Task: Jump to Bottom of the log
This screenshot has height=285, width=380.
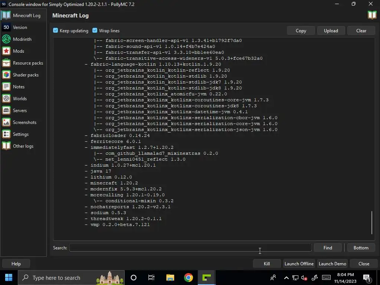Action: (x=361, y=248)
